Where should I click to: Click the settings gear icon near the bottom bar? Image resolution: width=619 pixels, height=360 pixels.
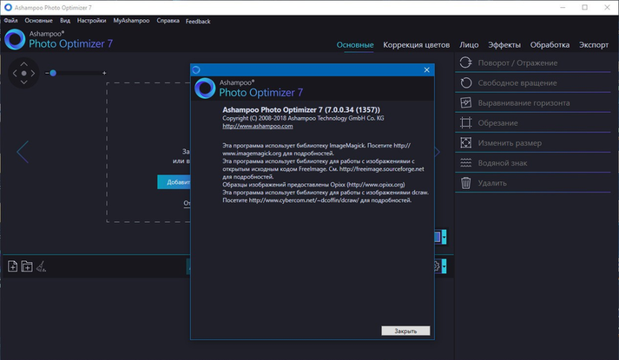tap(437, 266)
